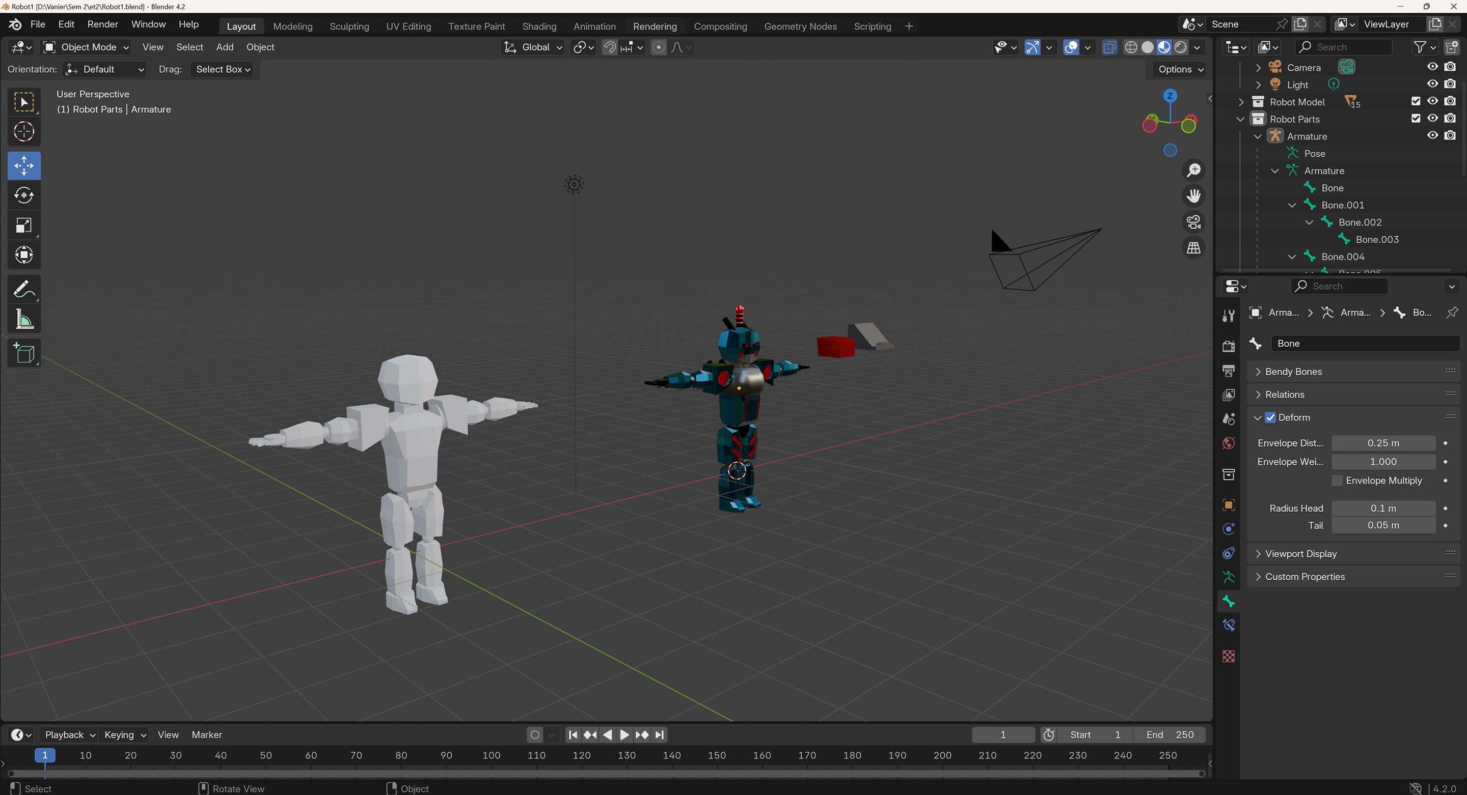
Task: Toggle X-ray display in header
Action: coord(1109,47)
